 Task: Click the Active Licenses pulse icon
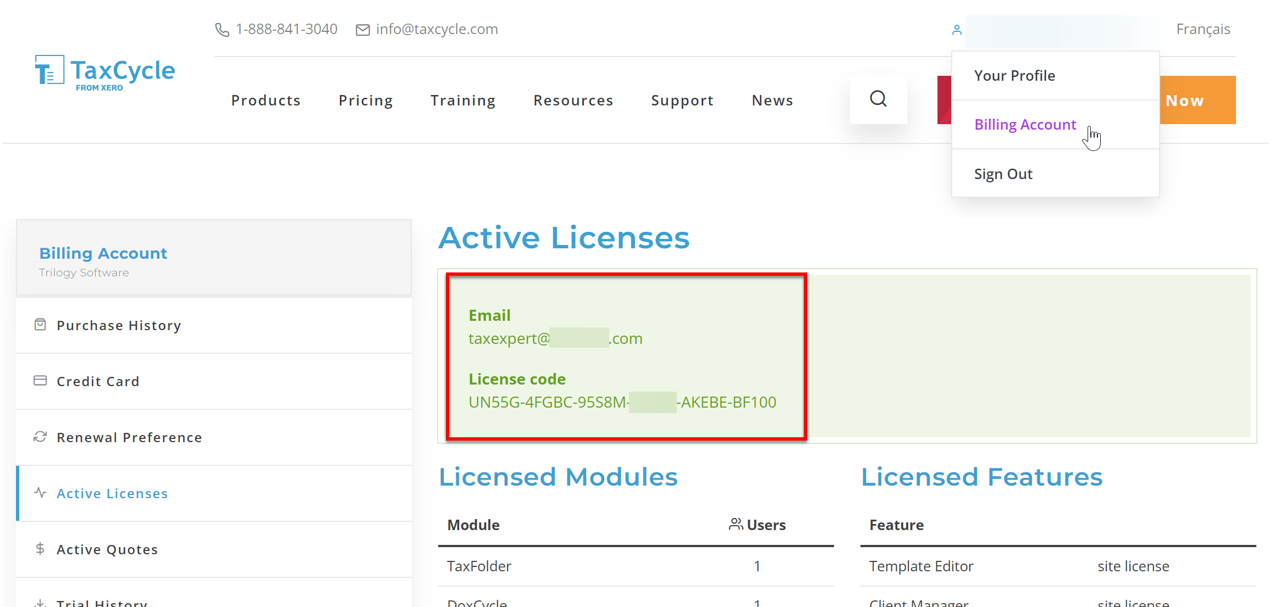pyautogui.click(x=40, y=493)
